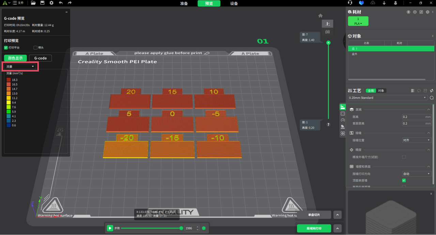Select the 盘外 row in object list
The height and width of the screenshot is (235, 436).
point(391,54)
